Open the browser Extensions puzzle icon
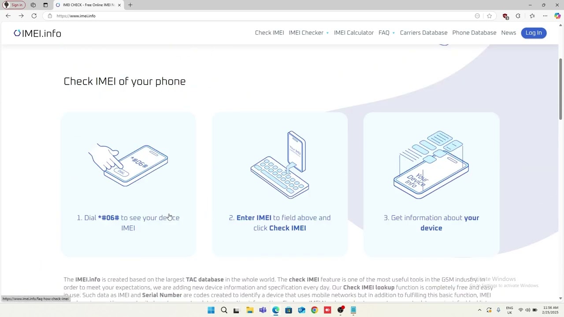The height and width of the screenshot is (317, 564). (x=518, y=16)
